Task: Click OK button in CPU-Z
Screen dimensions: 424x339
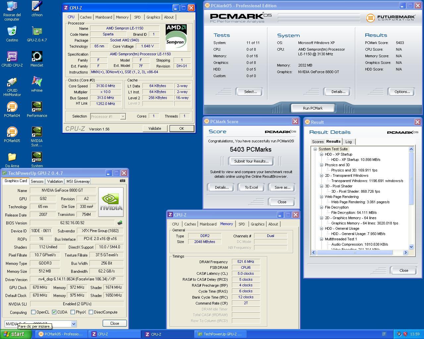Action: pos(182,128)
